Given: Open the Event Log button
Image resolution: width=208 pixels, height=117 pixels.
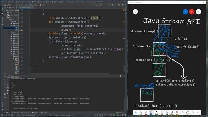Looking at the screenshot, I should click(120, 113).
